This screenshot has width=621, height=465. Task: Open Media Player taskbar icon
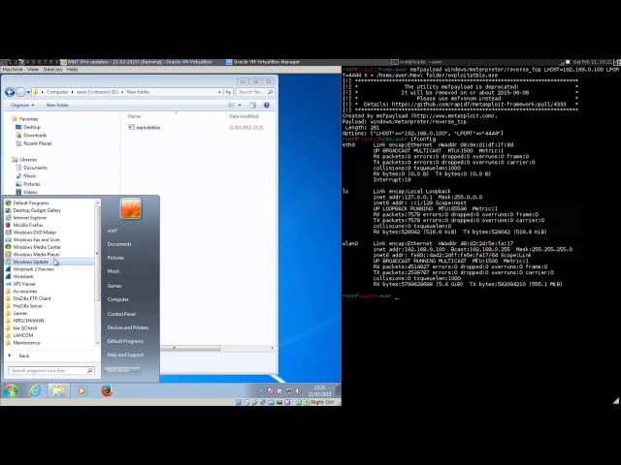82,390
